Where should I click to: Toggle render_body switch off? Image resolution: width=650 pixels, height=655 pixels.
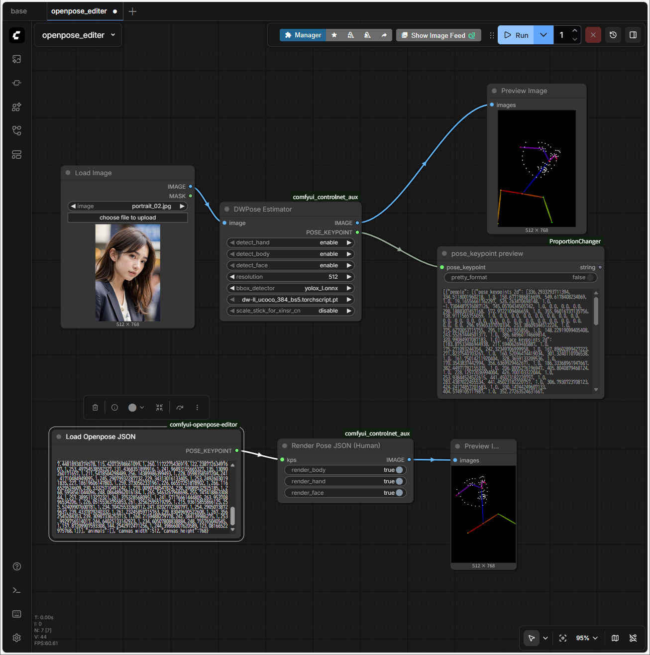[x=399, y=470]
